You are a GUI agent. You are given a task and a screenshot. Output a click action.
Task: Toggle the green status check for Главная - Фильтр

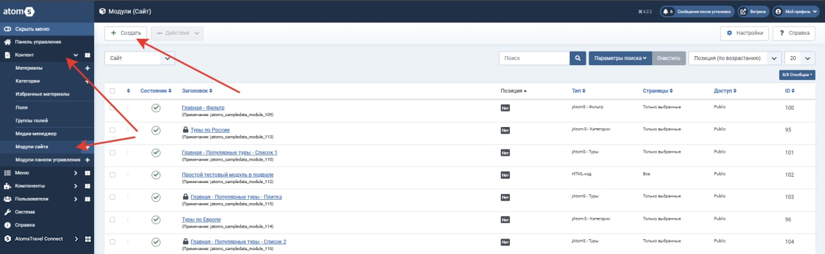156,108
